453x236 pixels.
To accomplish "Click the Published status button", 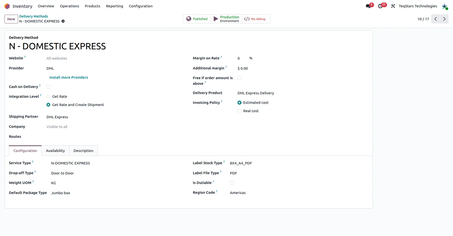I will [x=197, y=19].
